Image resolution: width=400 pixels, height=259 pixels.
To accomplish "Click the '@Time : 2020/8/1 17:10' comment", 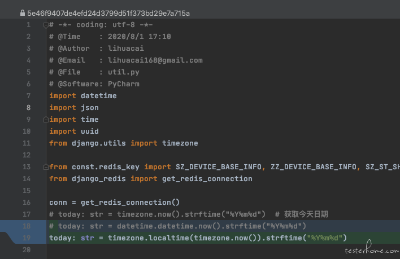I will (110, 37).
